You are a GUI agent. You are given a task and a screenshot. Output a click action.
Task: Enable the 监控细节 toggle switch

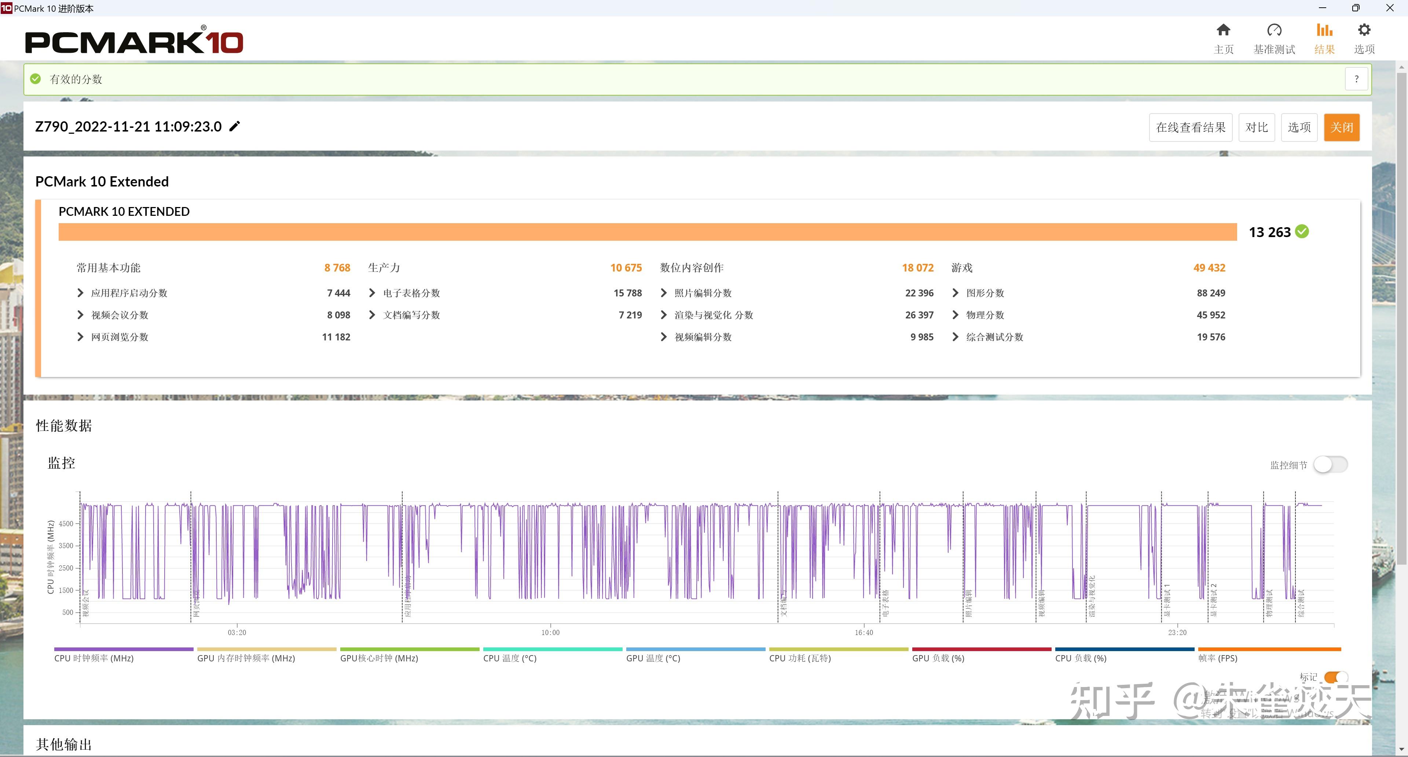click(x=1330, y=465)
